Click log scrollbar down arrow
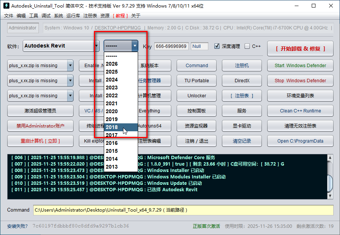The height and width of the screenshot is (235, 340). pos(330,196)
